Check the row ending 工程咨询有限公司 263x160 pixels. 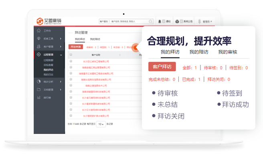click(x=71, y=73)
